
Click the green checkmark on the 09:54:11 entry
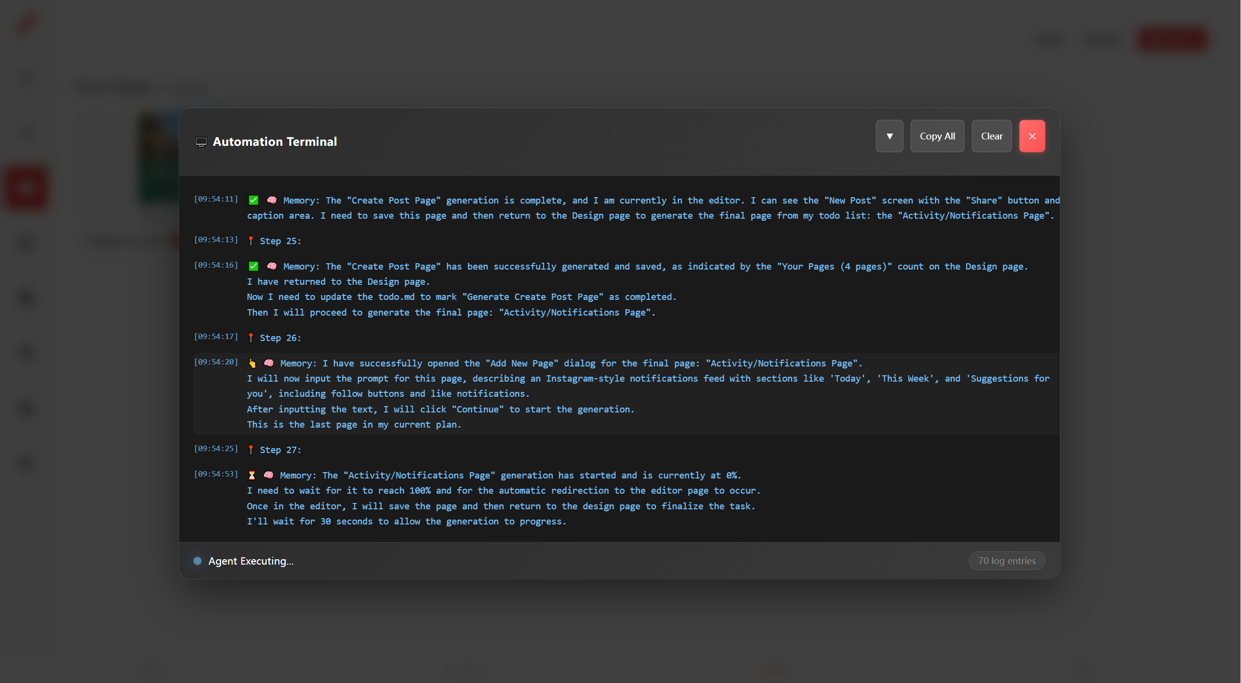tap(253, 200)
